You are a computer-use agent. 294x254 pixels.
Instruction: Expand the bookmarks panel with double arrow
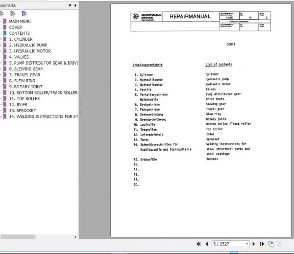pos(70,5)
